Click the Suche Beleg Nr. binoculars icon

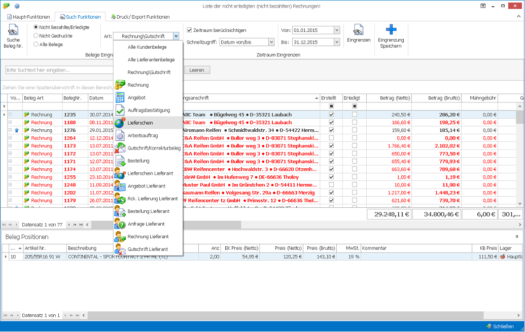[13, 30]
